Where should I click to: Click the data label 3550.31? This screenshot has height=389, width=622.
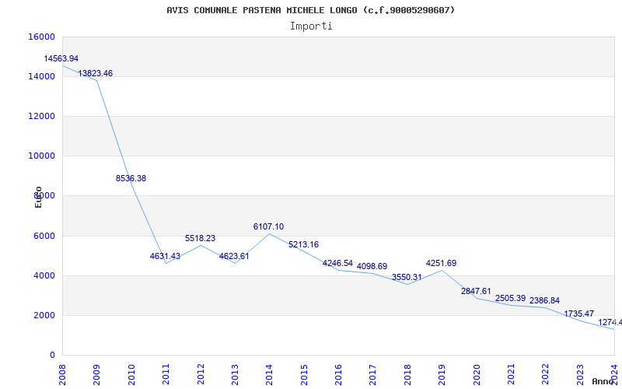point(407,278)
